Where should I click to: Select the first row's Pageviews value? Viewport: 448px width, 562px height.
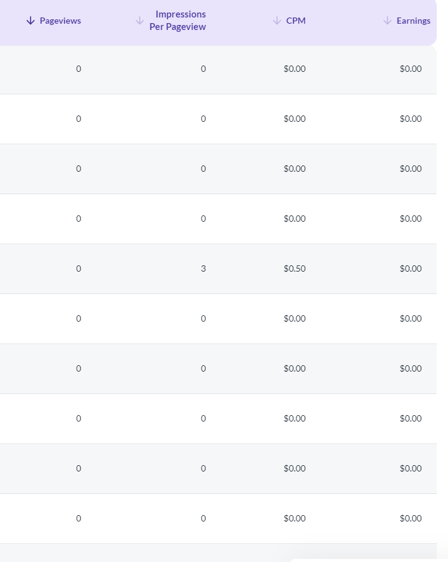click(x=79, y=69)
